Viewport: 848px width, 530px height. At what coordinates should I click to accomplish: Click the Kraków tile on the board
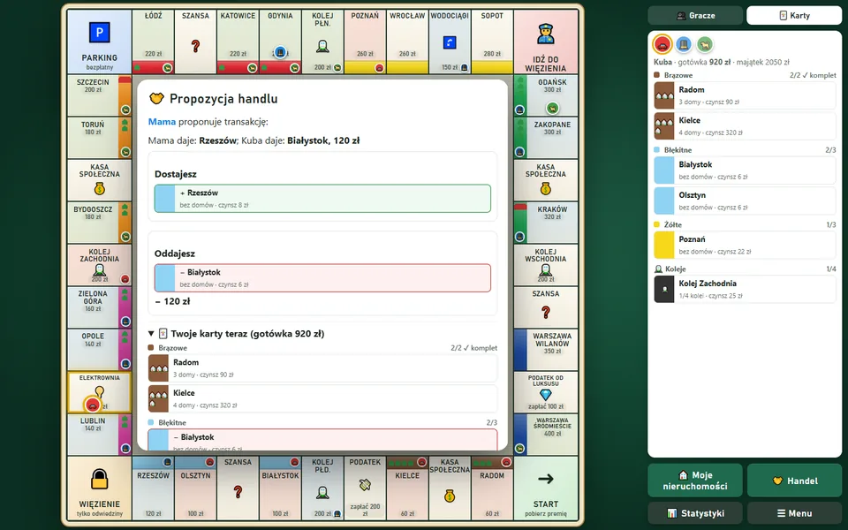click(546, 223)
